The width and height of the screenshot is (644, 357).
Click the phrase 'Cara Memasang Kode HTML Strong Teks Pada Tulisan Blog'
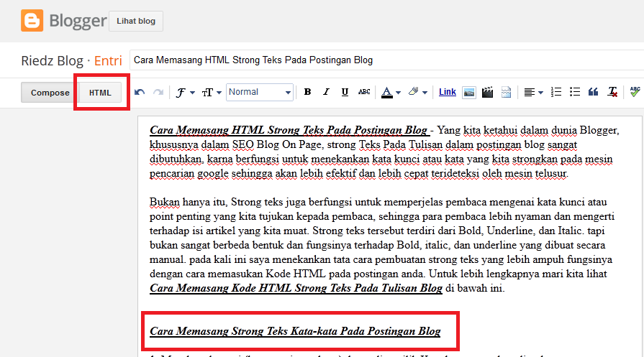tap(296, 288)
